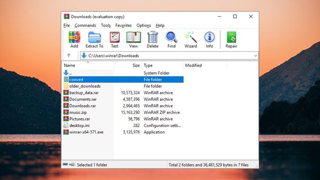Start the Wizard wand tool

point(191,40)
